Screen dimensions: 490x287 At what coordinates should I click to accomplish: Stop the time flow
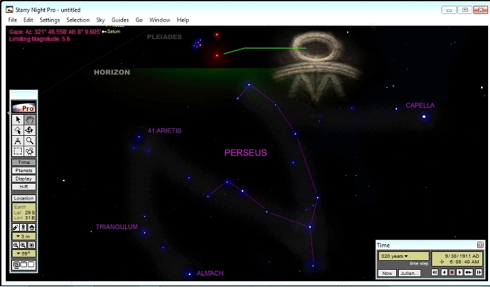point(452,272)
